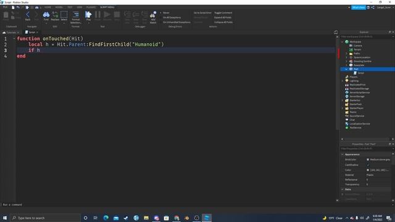Open the FILE menu
Screen dimensions: 395x222
click(x=5, y=7)
